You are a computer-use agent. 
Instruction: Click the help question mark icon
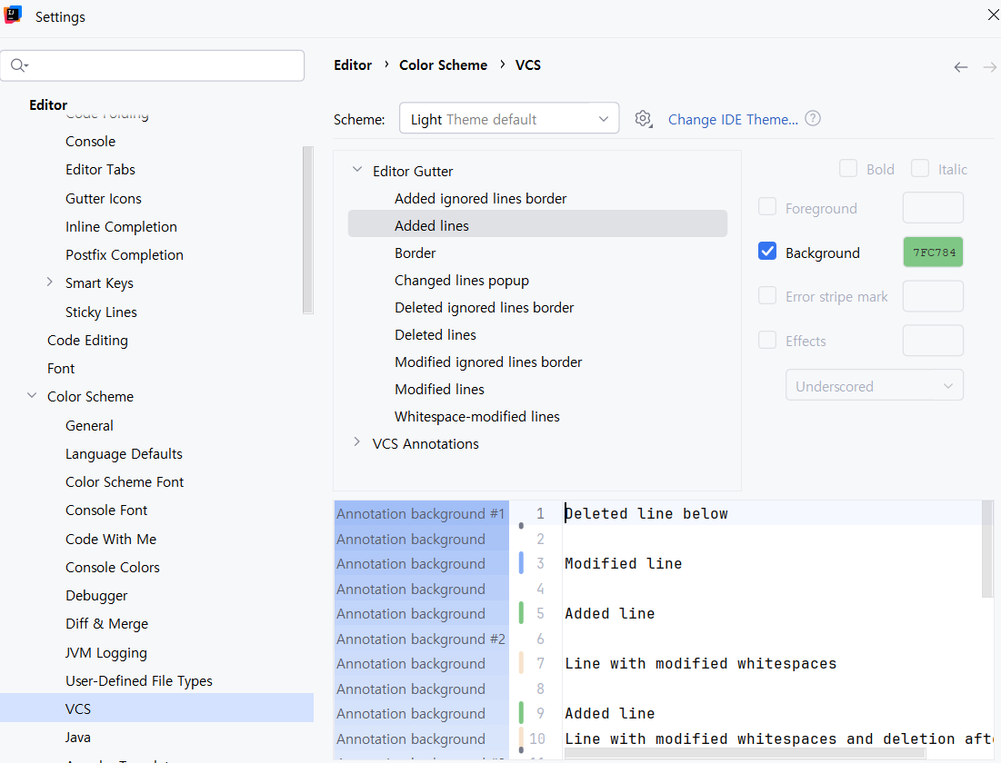[813, 119]
